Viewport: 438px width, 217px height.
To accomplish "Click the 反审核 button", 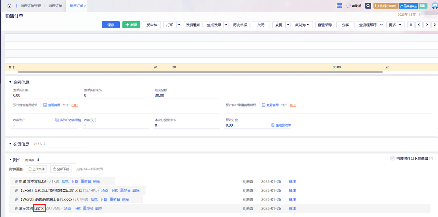I will pos(152,25).
